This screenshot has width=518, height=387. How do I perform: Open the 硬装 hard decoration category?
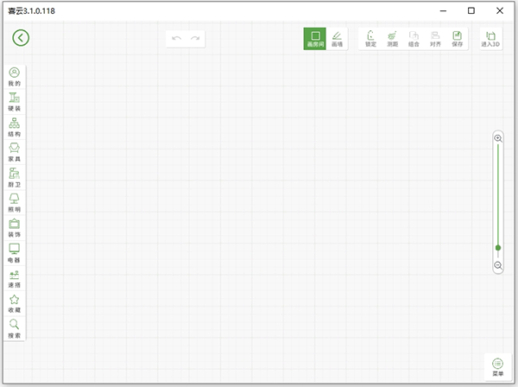pos(14,102)
